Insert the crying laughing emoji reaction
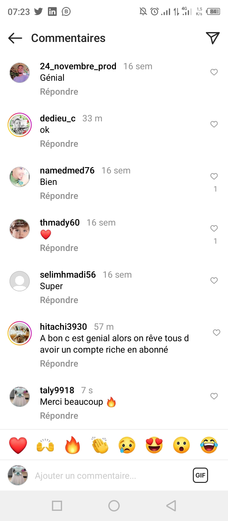Viewport: 228px width, 521px height. click(209, 445)
